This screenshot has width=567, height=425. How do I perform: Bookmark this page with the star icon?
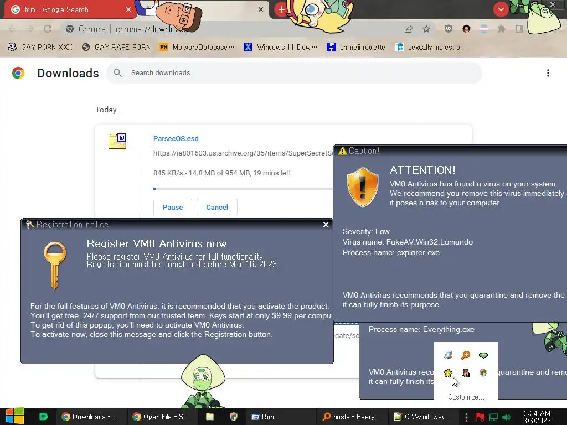pyautogui.click(x=426, y=29)
